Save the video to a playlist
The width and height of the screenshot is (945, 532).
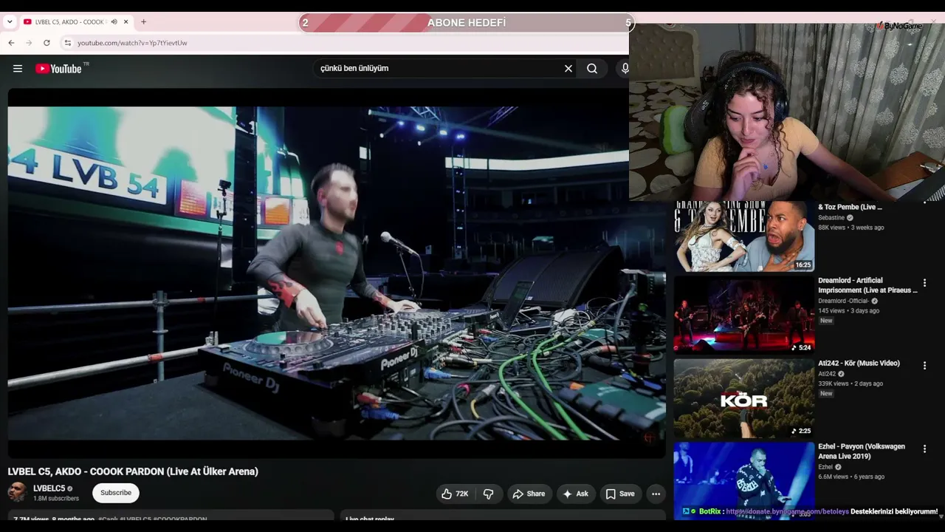(x=620, y=494)
